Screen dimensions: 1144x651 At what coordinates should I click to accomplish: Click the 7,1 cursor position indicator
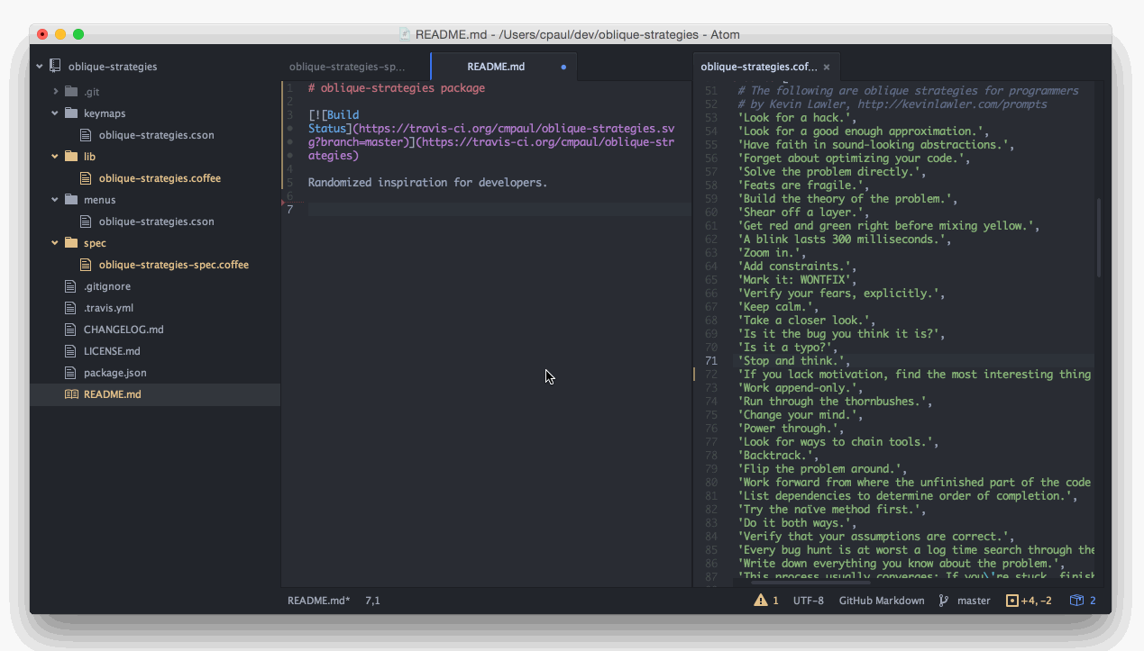point(372,601)
